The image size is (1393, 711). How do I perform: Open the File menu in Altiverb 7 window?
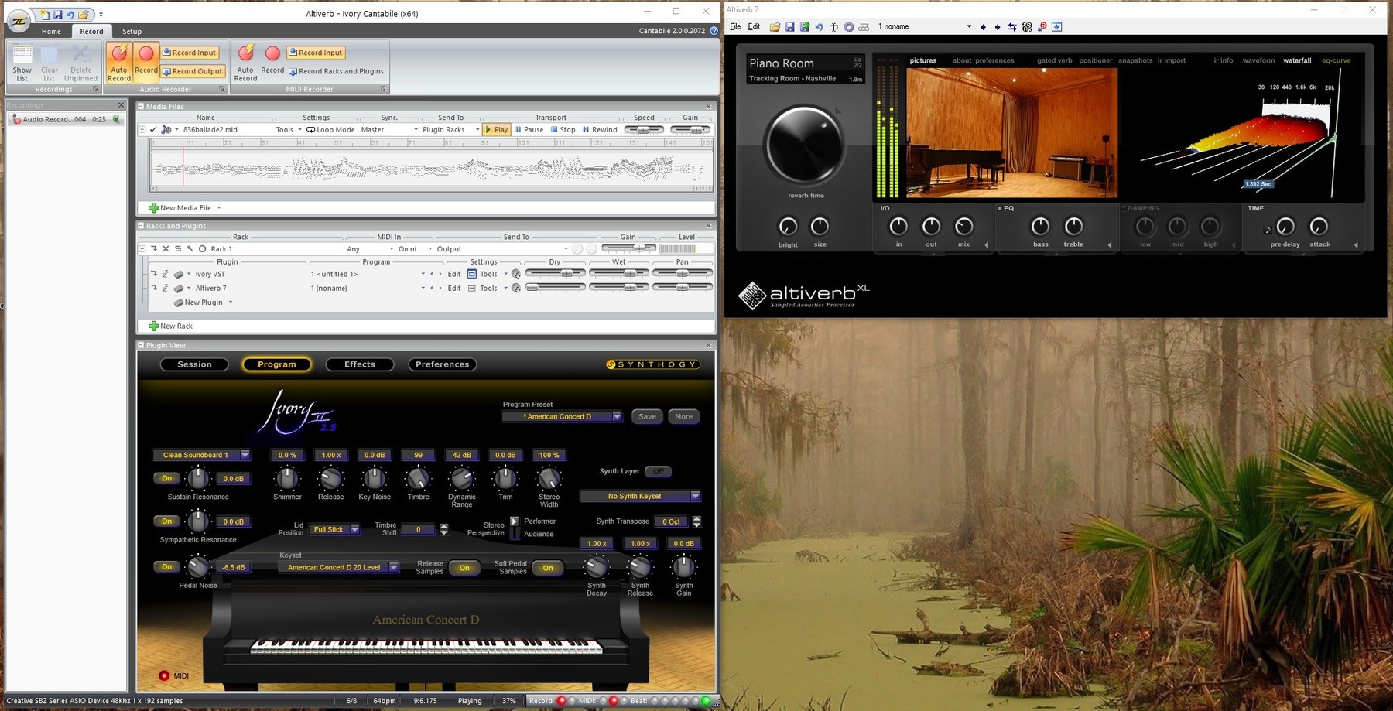coord(735,26)
